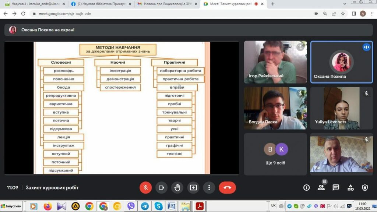Open the three-dot more options menu in Meet
This screenshot has height=212, width=377.
(x=209, y=188)
